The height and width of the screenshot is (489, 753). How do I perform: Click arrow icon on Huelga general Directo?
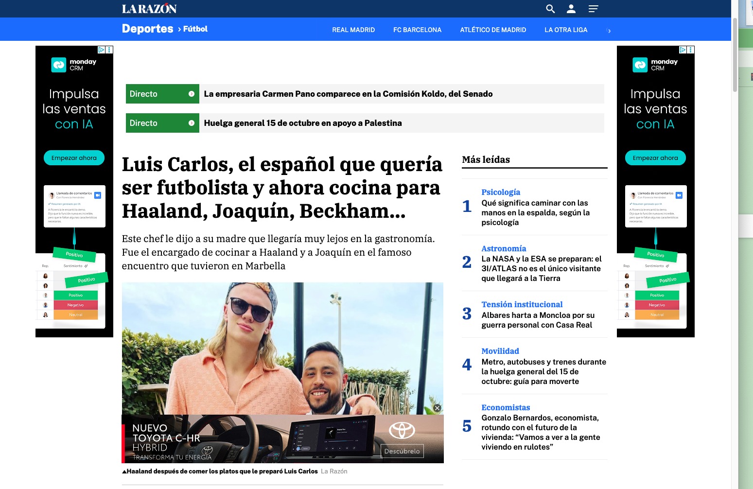point(192,123)
